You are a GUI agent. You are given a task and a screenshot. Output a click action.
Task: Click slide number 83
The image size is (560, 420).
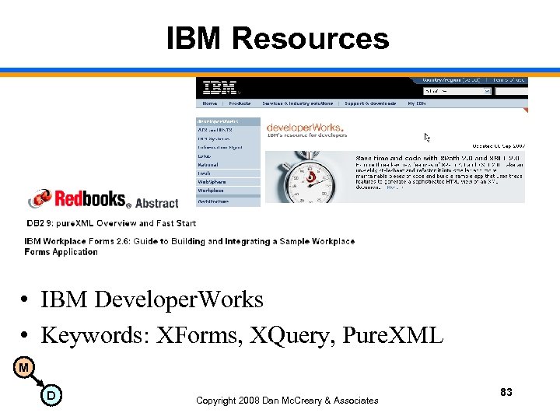tap(506, 392)
